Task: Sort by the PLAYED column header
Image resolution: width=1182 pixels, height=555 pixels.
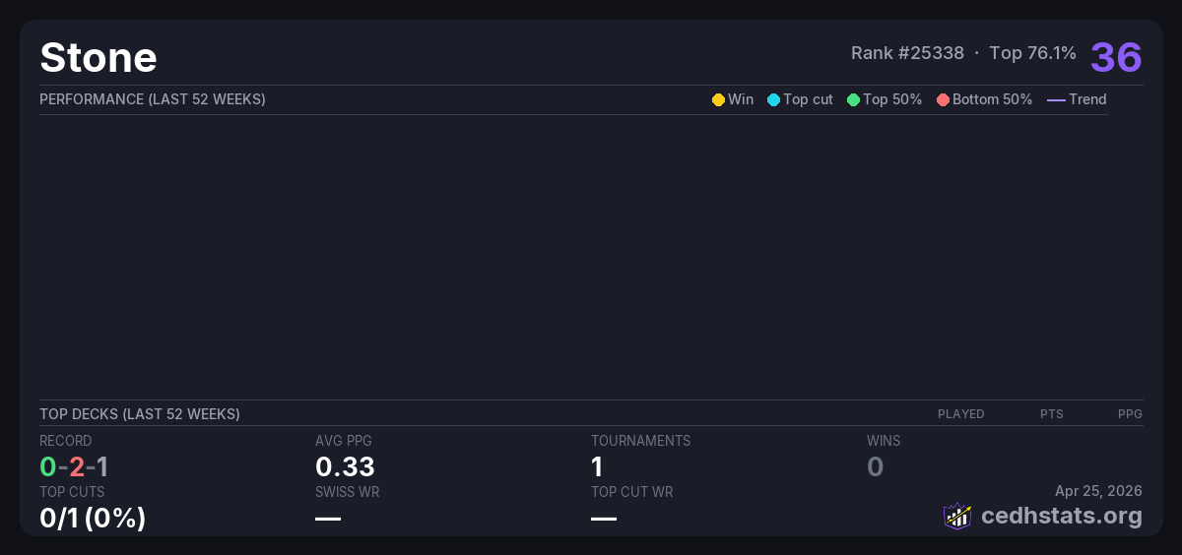Action: tap(960, 414)
